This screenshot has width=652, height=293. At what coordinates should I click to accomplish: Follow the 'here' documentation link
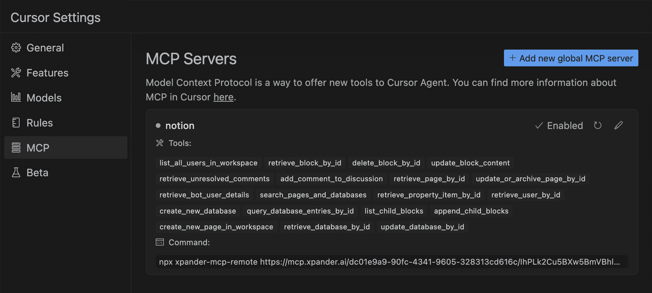click(x=223, y=97)
